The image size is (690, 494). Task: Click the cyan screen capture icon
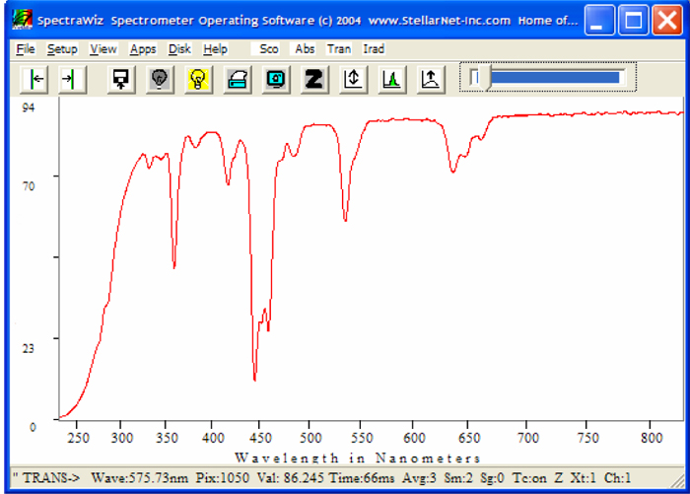tap(276, 80)
